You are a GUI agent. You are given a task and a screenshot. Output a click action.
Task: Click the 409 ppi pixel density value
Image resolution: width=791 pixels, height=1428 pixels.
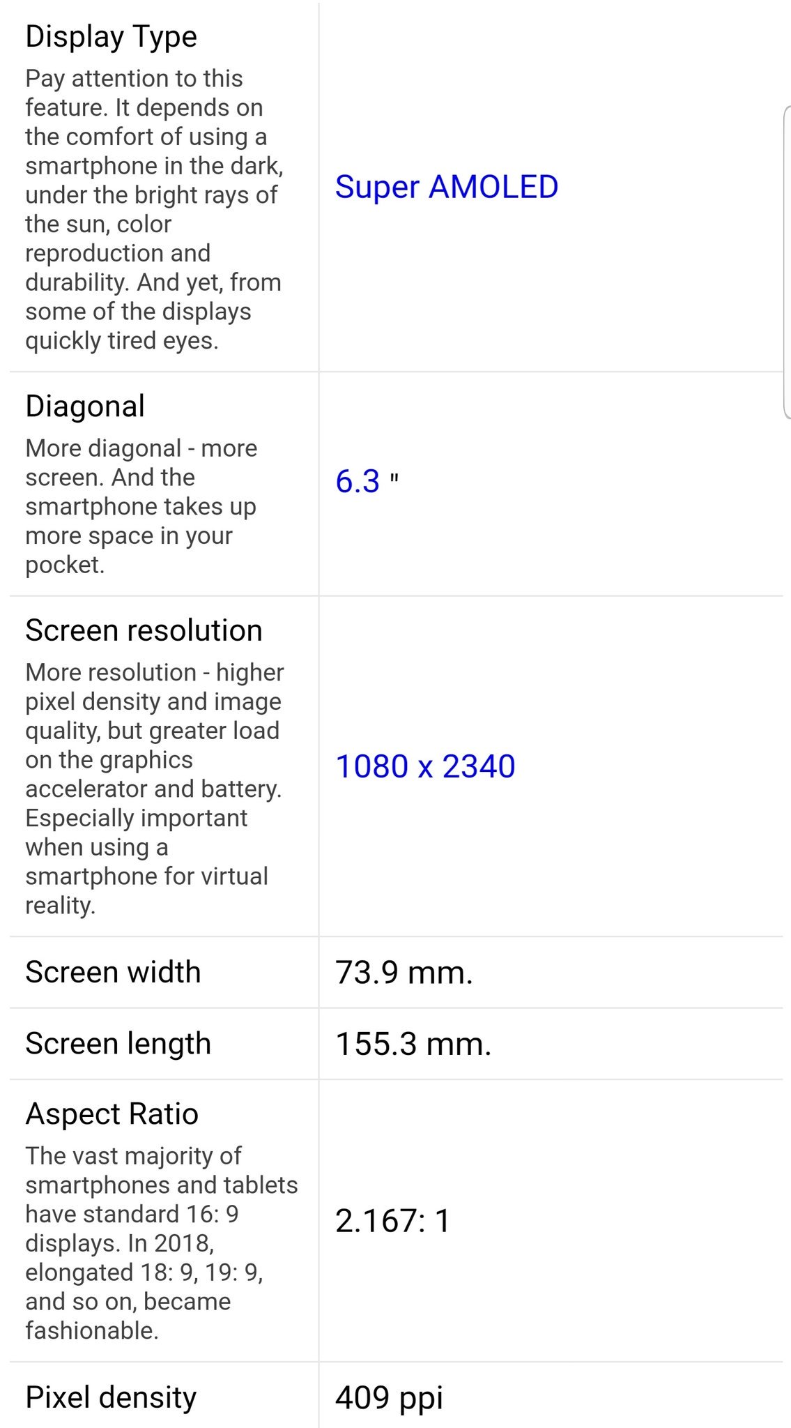(389, 1397)
